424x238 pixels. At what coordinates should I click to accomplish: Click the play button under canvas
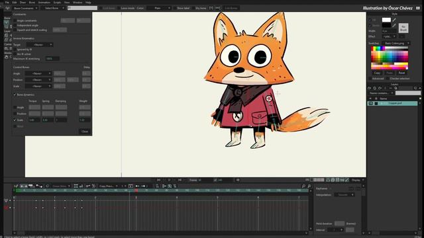[x=170, y=180]
